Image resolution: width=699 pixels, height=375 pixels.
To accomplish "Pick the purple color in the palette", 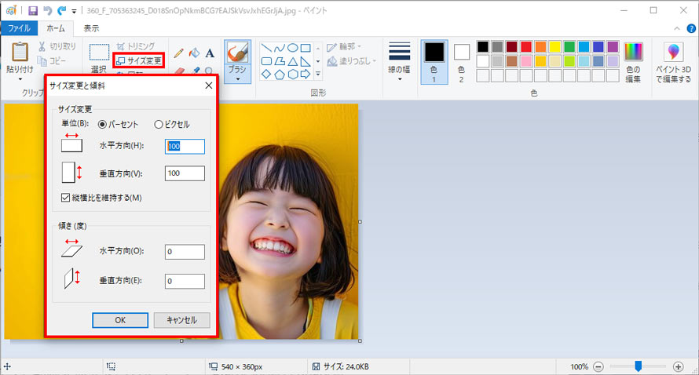I will (x=613, y=46).
